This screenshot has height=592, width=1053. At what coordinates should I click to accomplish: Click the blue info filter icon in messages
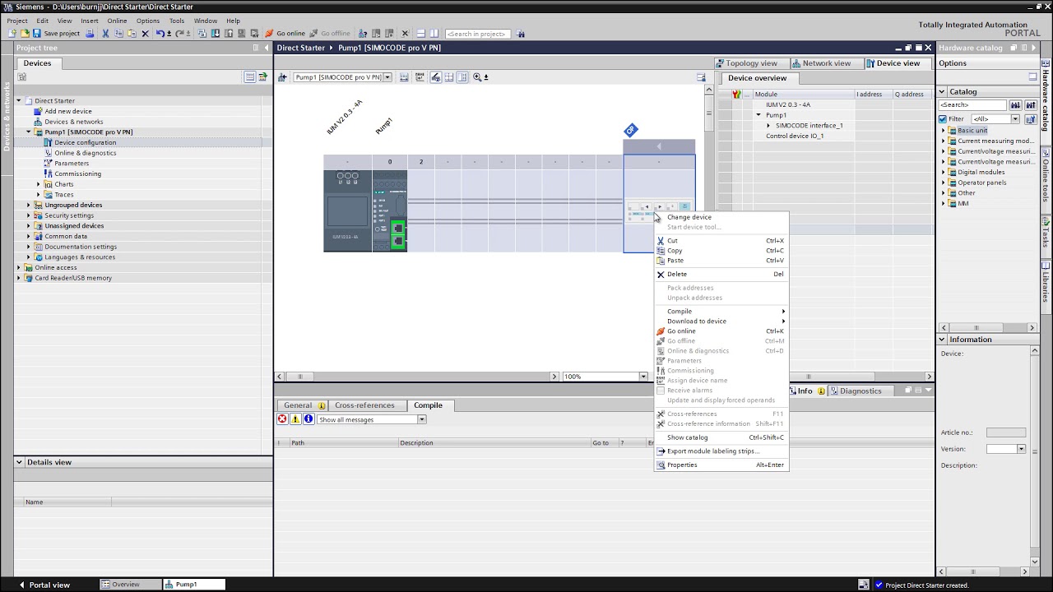point(308,419)
